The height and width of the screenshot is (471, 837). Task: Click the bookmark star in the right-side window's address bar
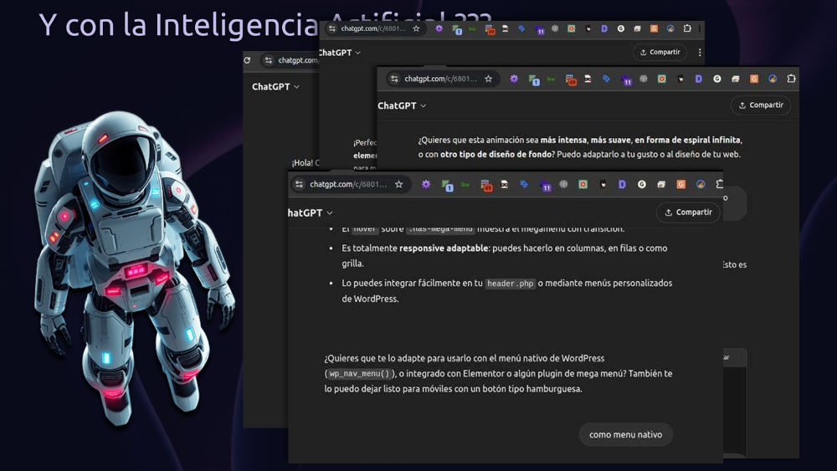click(488, 79)
